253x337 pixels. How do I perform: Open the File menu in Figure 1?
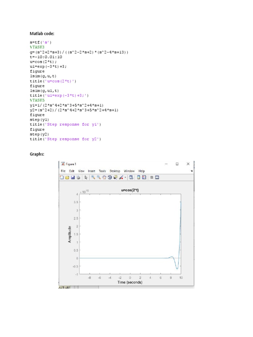63,171
